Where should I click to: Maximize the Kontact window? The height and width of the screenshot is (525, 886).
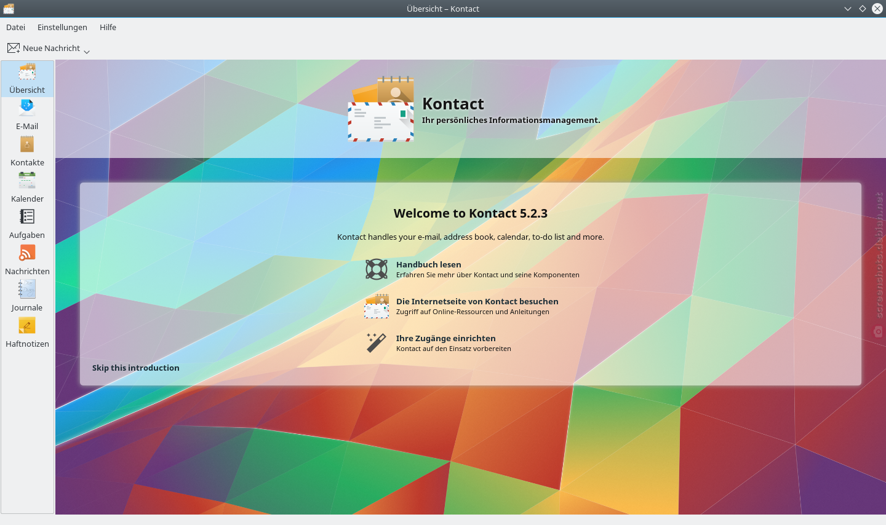pos(862,9)
